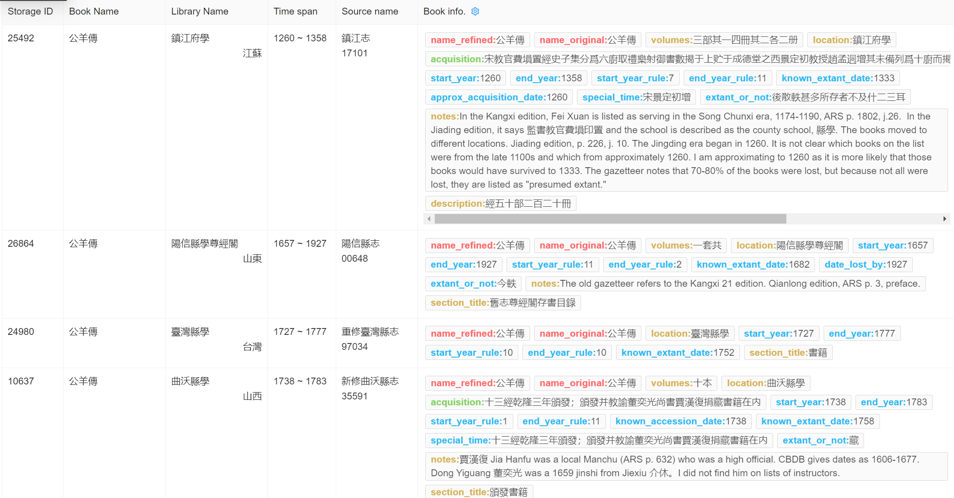
Task: Click the known_extant_date:1333 tag
Action: click(x=838, y=78)
